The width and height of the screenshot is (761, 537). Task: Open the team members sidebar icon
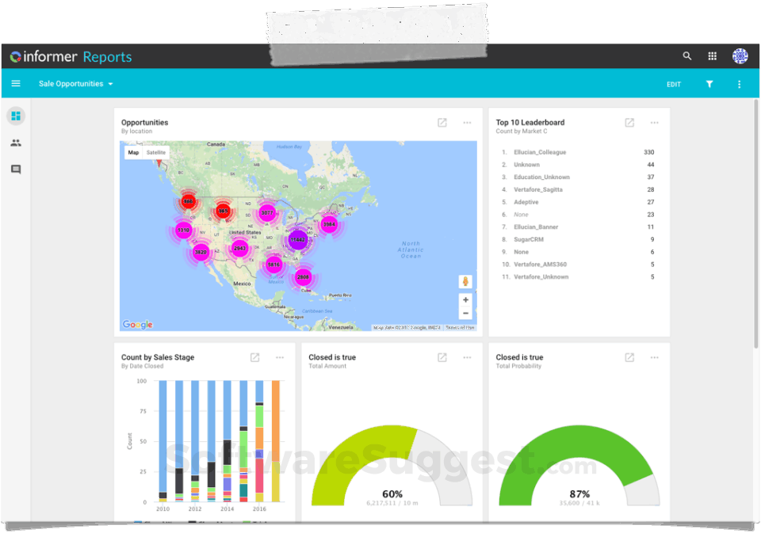16,143
